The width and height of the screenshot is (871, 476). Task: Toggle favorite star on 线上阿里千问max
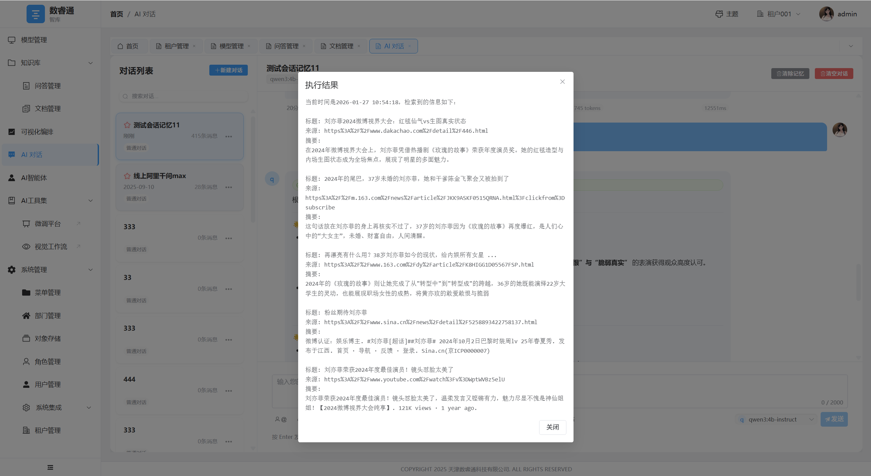[127, 176]
